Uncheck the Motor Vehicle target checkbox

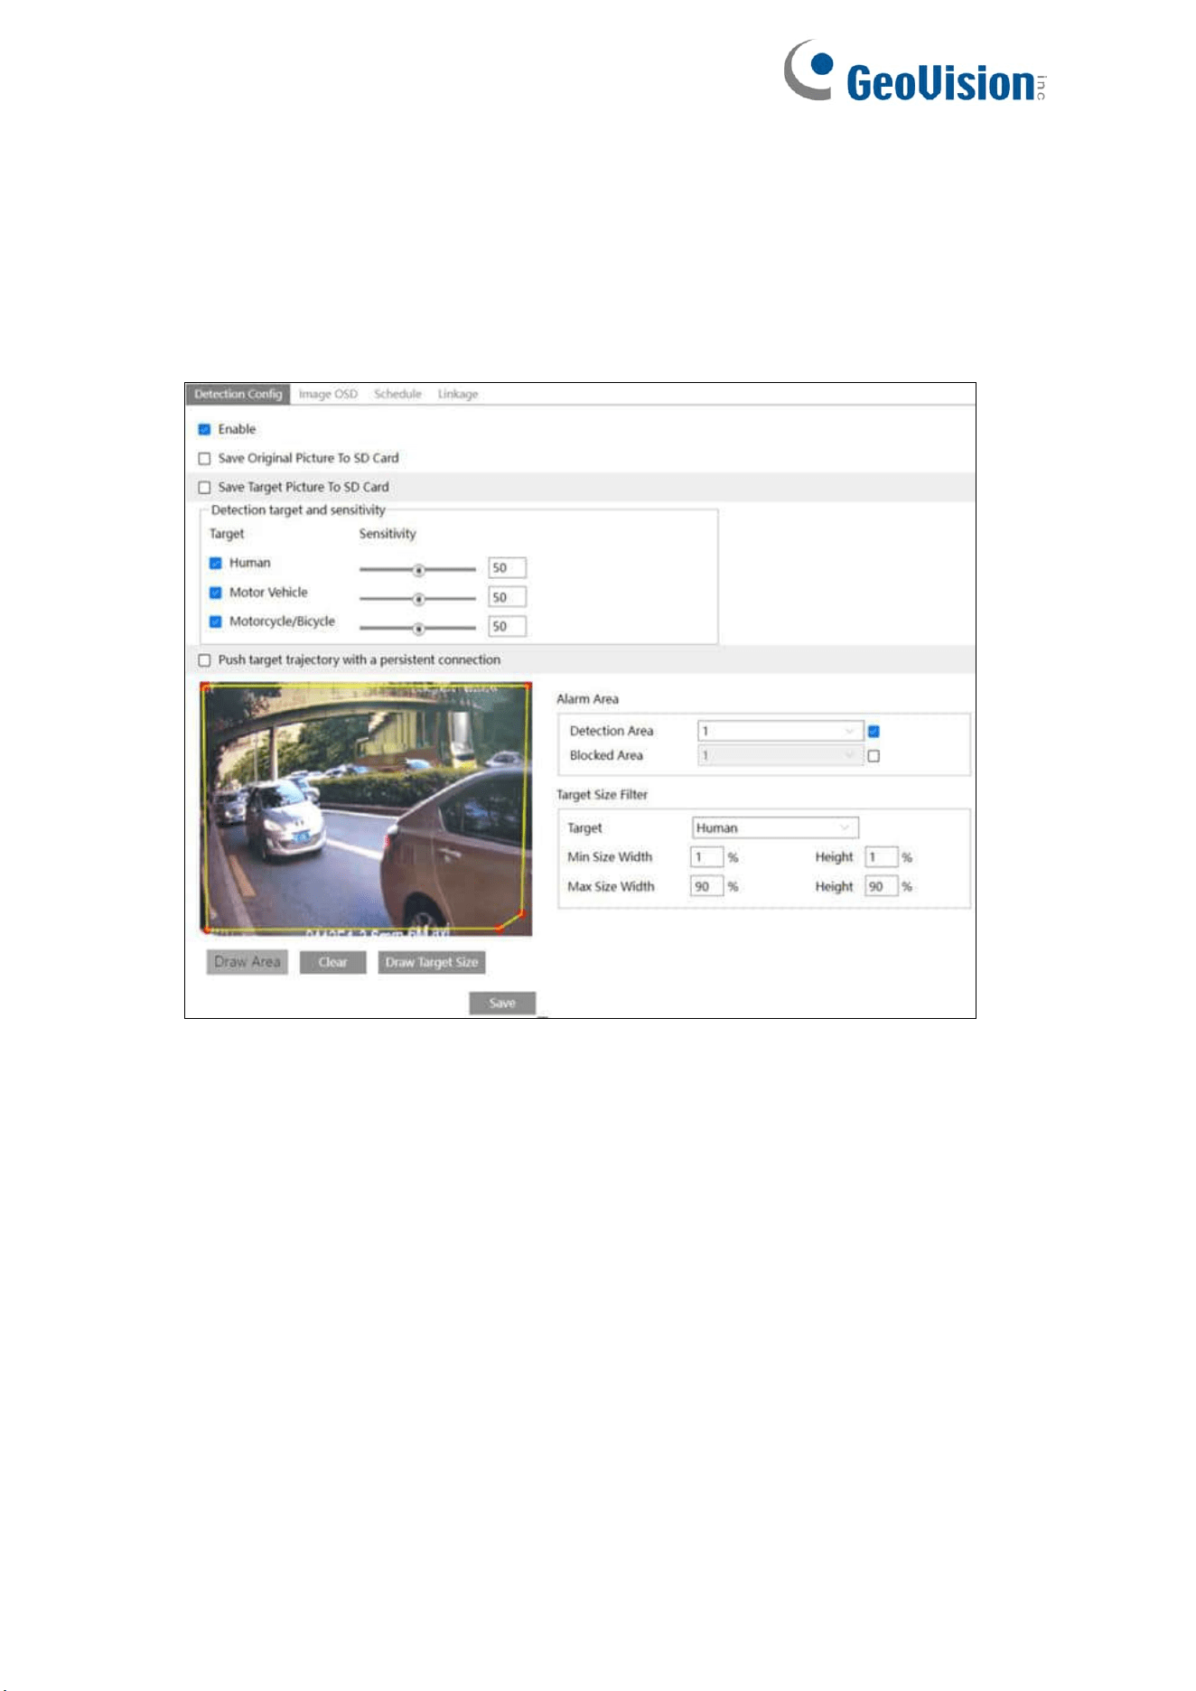pos(215,593)
